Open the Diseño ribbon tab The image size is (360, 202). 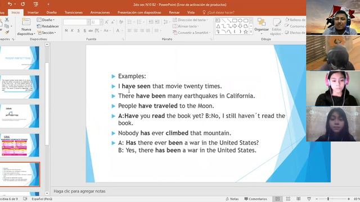coord(51,12)
